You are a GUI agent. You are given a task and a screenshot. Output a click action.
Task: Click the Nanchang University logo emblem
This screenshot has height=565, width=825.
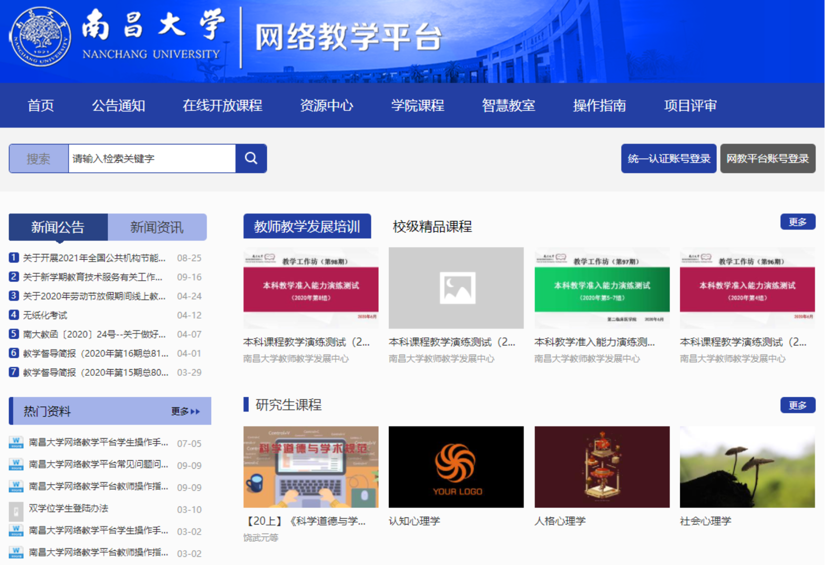coord(40,37)
